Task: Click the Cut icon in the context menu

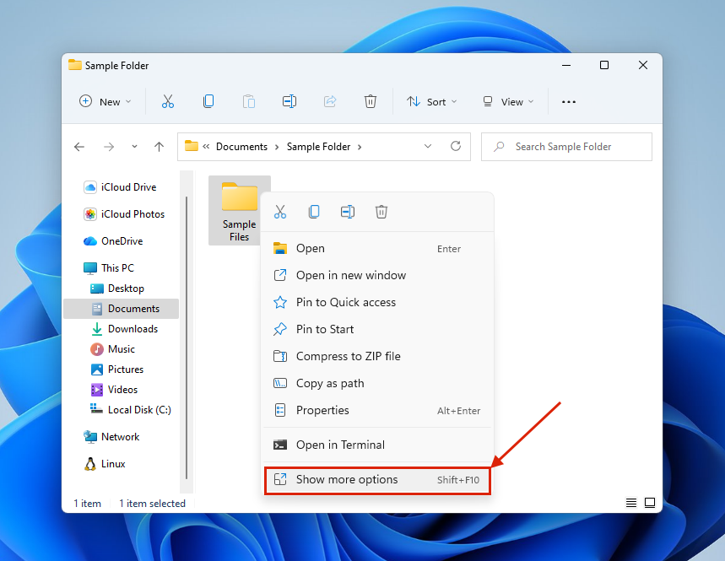Action: pyautogui.click(x=280, y=212)
